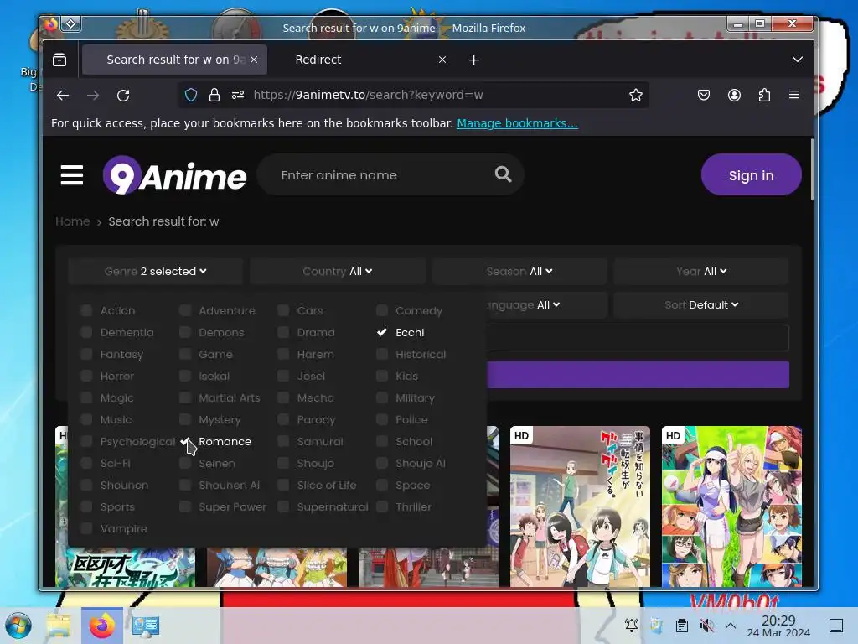This screenshot has height=644, width=858.
Task: Open the Firefox View icon
Action: 59,60
